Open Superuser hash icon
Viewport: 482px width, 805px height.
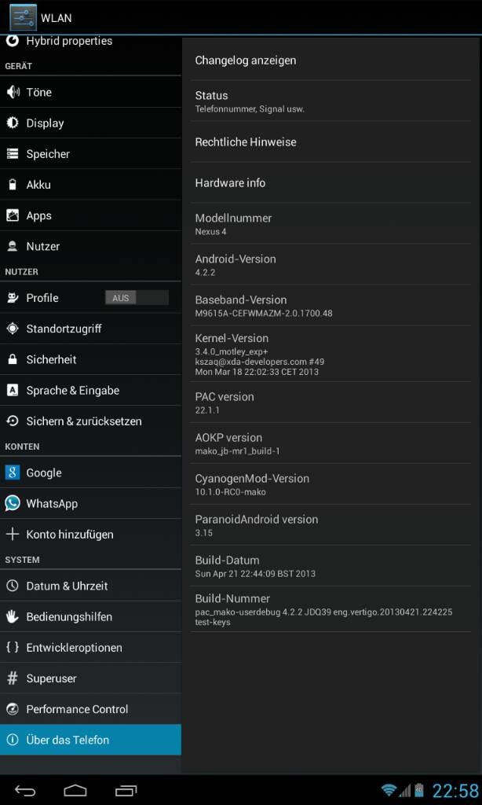pyautogui.click(x=13, y=678)
